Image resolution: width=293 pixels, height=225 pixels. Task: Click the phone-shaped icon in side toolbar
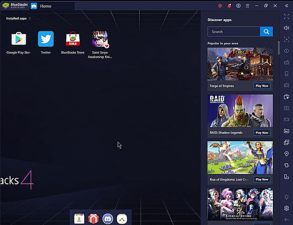coord(287,74)
